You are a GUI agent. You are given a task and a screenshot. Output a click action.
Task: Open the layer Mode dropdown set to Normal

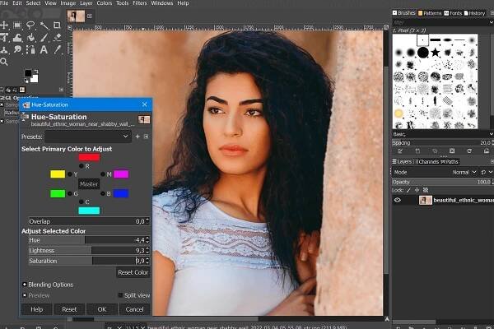pyautogui.click(x=463, y=172)
